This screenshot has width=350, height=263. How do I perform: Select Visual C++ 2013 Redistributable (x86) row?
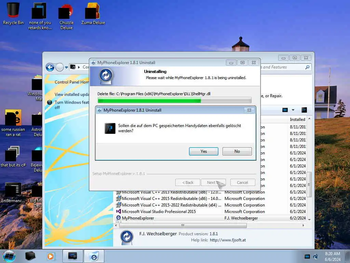[x=211, y=192]
